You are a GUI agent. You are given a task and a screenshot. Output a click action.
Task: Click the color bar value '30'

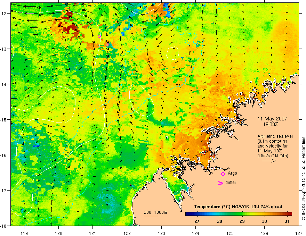(264, 221)
